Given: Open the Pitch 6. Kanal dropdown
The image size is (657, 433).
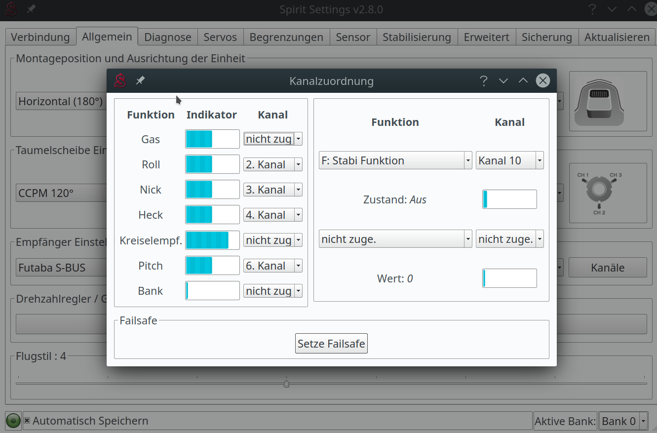Looking at the screenshot, I should click(272, 266).
